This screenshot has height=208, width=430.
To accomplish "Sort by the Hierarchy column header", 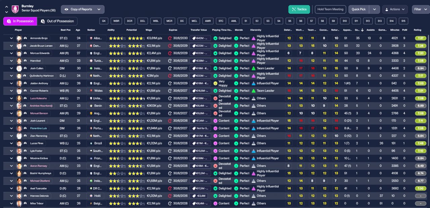I will click(x=256, y=30).
